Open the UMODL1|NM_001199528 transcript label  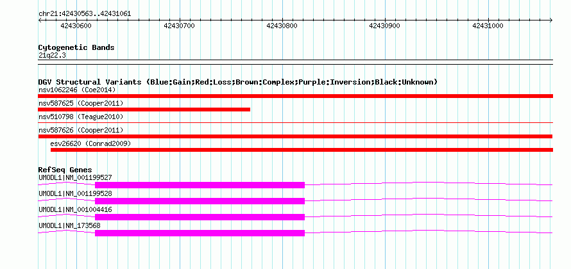click(75, 194)
